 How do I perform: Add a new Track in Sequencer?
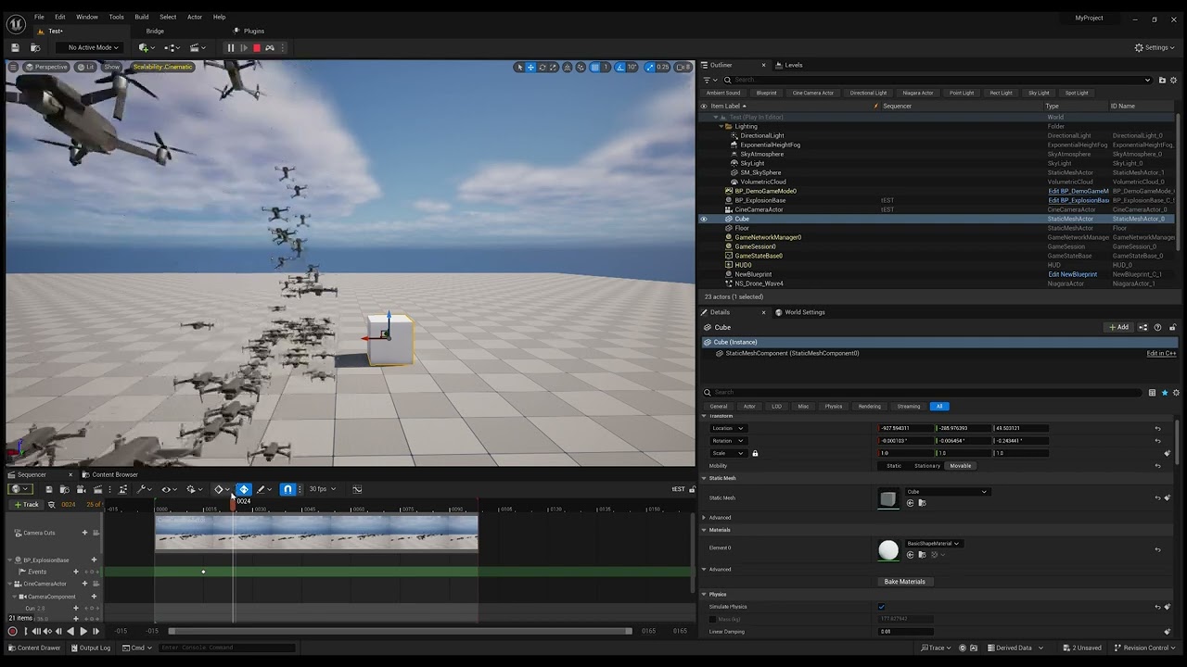[x=26, y=505]
